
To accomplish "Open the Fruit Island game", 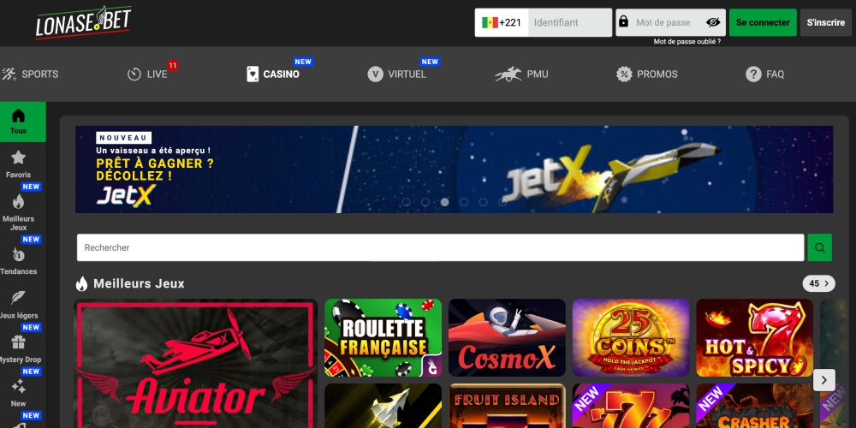I will (507, 406).
